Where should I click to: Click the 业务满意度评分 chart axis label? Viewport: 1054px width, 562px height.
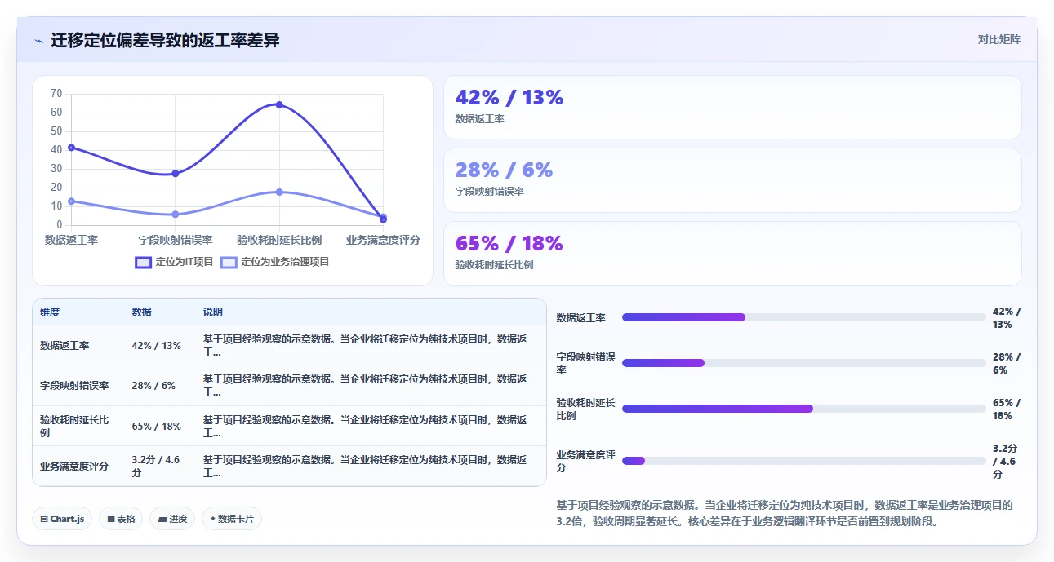[384, 240]
